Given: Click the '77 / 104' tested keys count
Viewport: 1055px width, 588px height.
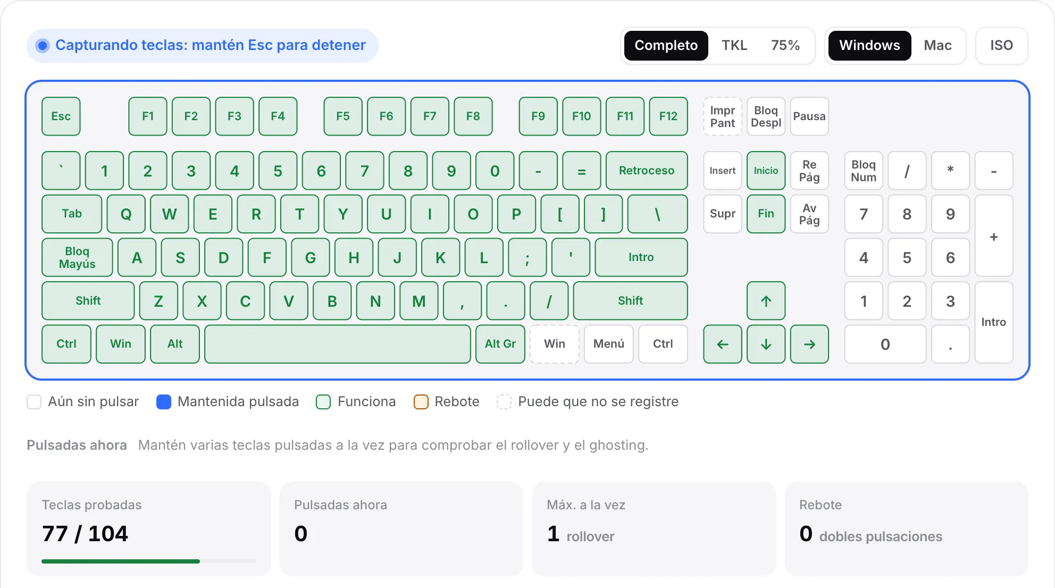Looking at the screenshot, I should coord(85,534).
